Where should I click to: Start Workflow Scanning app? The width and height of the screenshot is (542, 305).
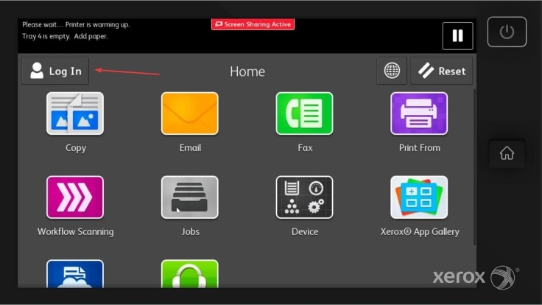75,197
